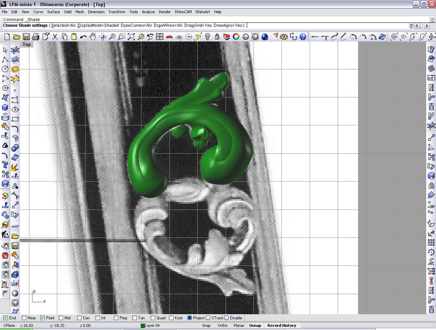This screenshot has width=436, height=330.
Task: Click the Save file icon
Action: (26, 37)
